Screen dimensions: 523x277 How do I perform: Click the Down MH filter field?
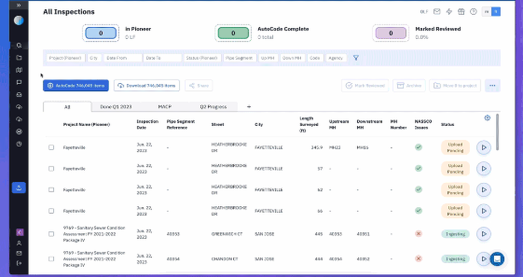[x=292, y=58]
